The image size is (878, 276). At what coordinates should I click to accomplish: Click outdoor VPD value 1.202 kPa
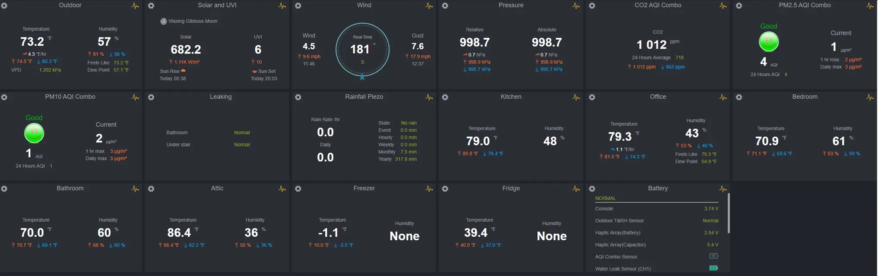(x=50, y=70)
